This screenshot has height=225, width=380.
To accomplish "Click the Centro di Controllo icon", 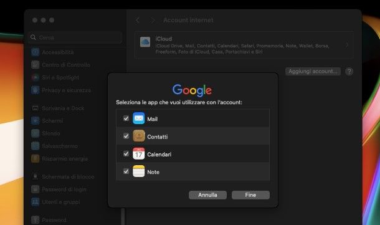I will 35,65.
